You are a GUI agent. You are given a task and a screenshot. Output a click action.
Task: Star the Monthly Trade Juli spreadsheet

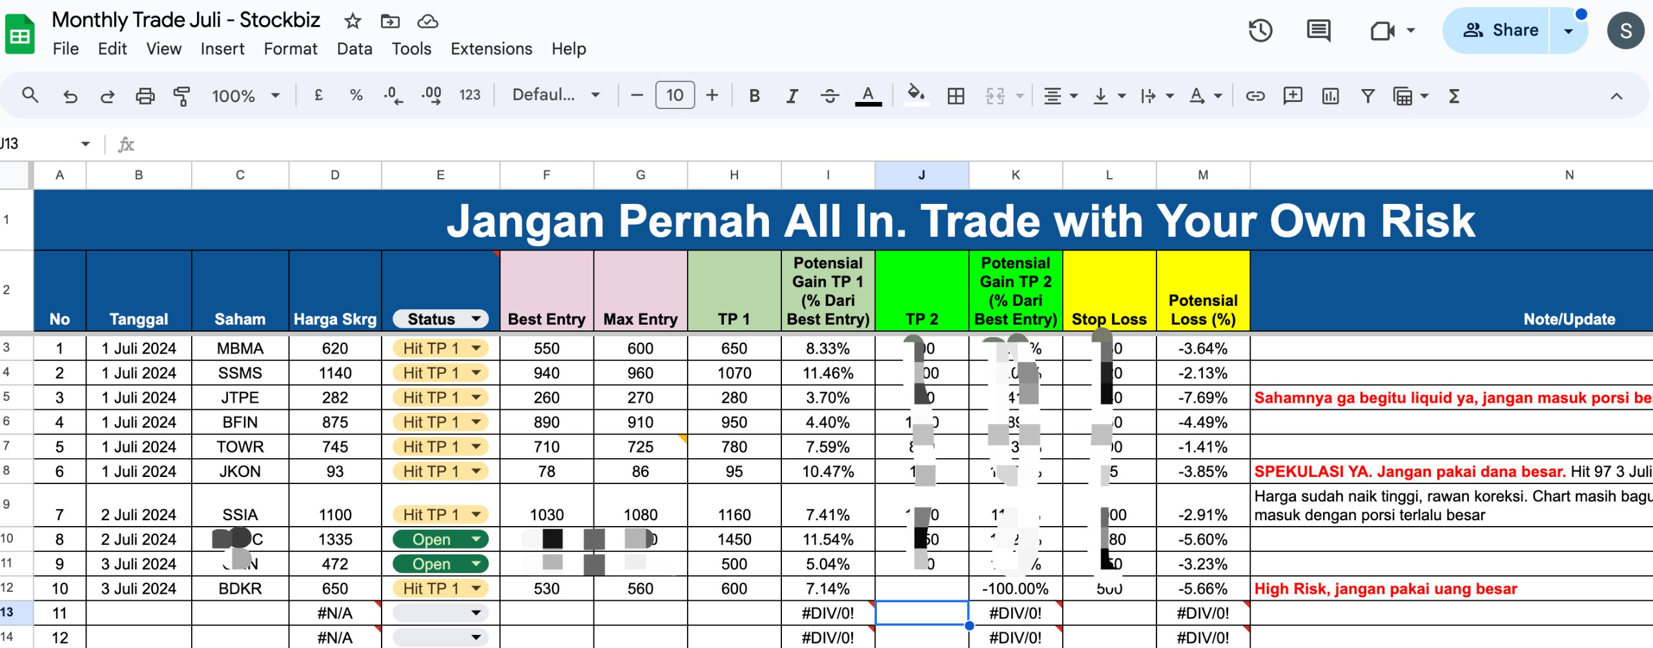(353, 21)
